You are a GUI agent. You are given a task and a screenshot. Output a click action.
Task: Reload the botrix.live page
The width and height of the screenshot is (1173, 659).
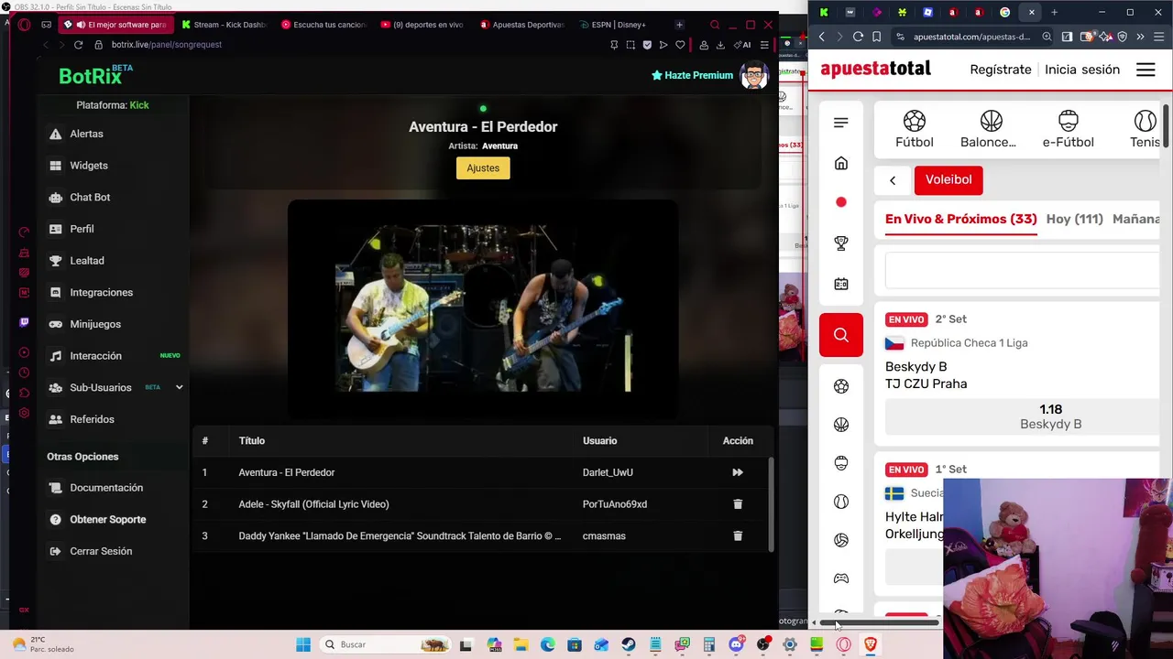(79, 44)
